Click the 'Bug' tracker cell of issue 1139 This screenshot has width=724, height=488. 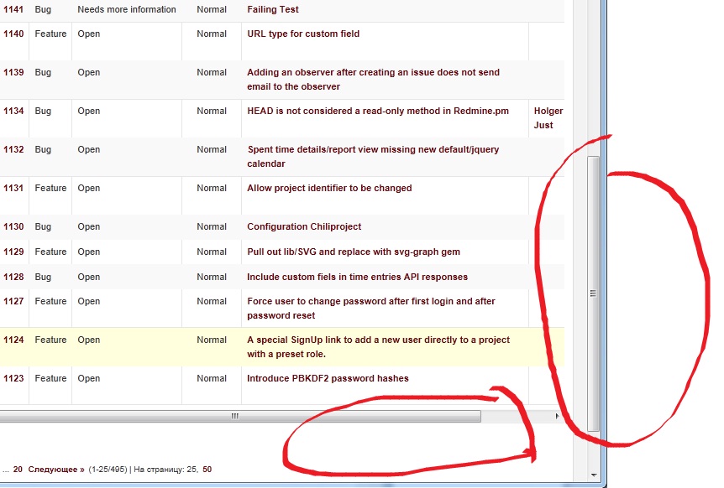coord(43,72)
